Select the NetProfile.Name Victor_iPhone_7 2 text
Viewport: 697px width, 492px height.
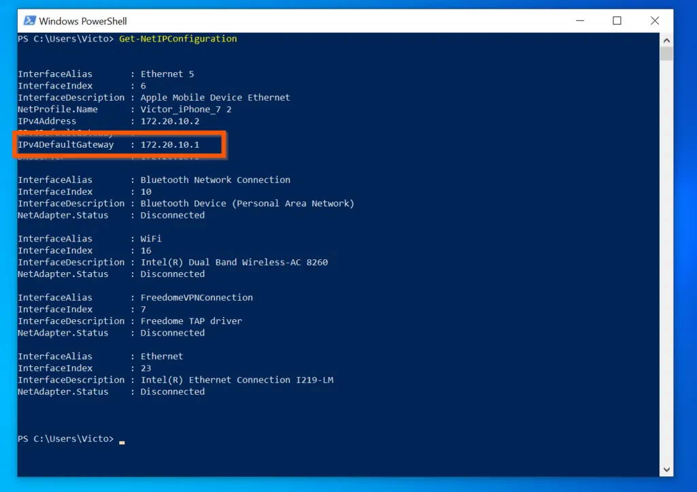tap(185, 109)
